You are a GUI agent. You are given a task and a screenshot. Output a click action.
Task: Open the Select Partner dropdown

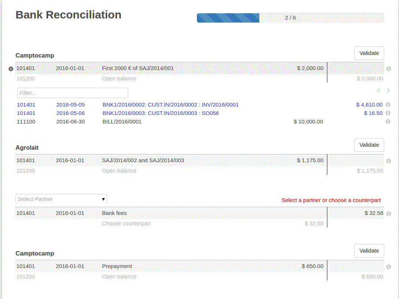(61, 199)
